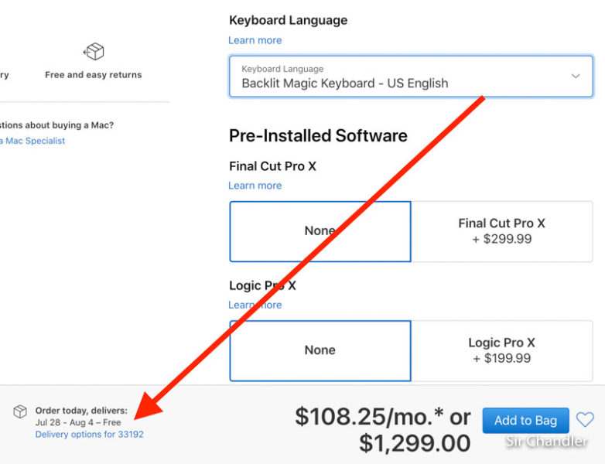The width and height of the screenshot is (605, 464).
Task: Click Learn more under Logic Pro X
Action: pyautogui.click(x=255, y=305)
